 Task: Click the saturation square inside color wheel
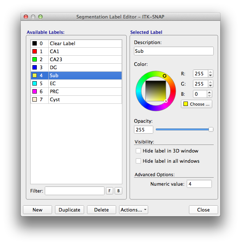pyautogui.click(x=156, y=91)
